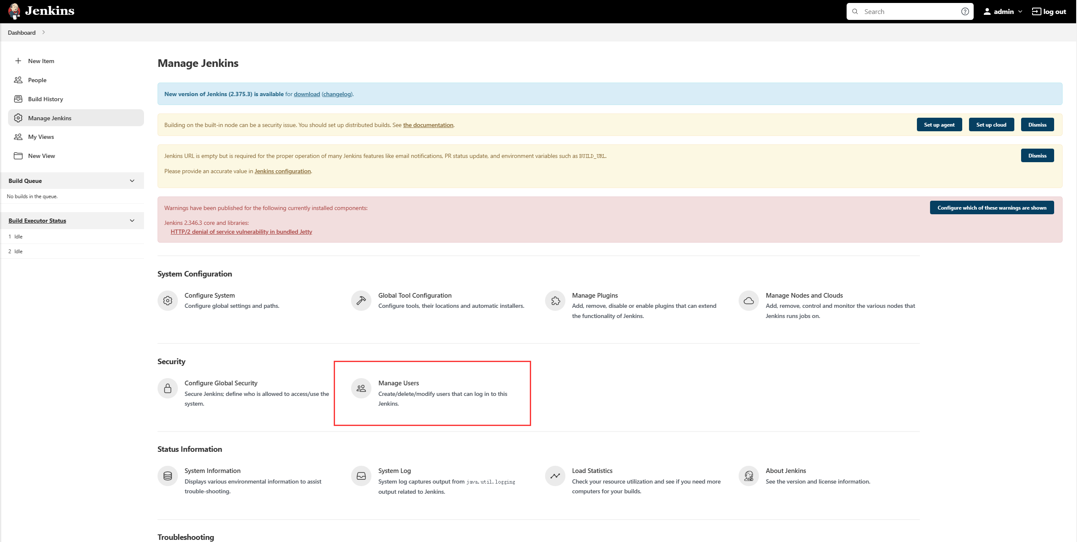Click the admin user avatar icon

point(987,11)
